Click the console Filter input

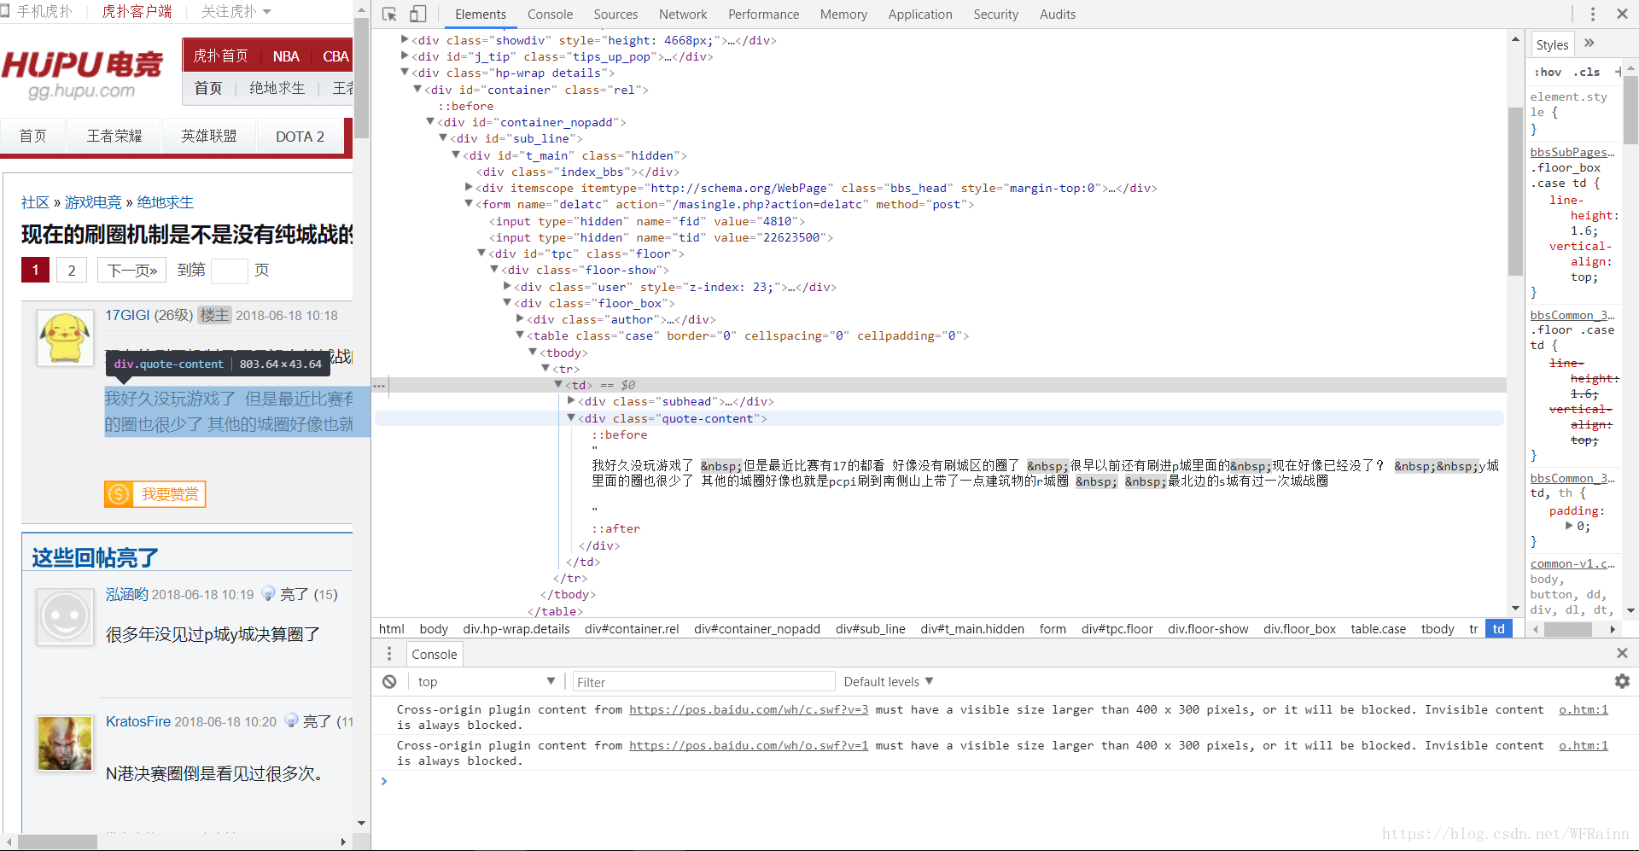coord(703,681)
